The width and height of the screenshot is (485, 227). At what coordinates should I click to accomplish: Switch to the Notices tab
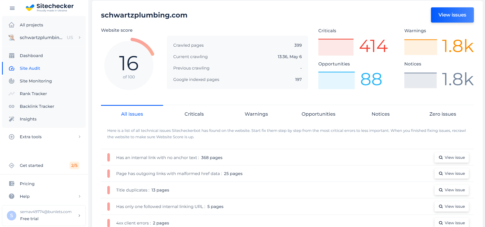tap(380, 114)
